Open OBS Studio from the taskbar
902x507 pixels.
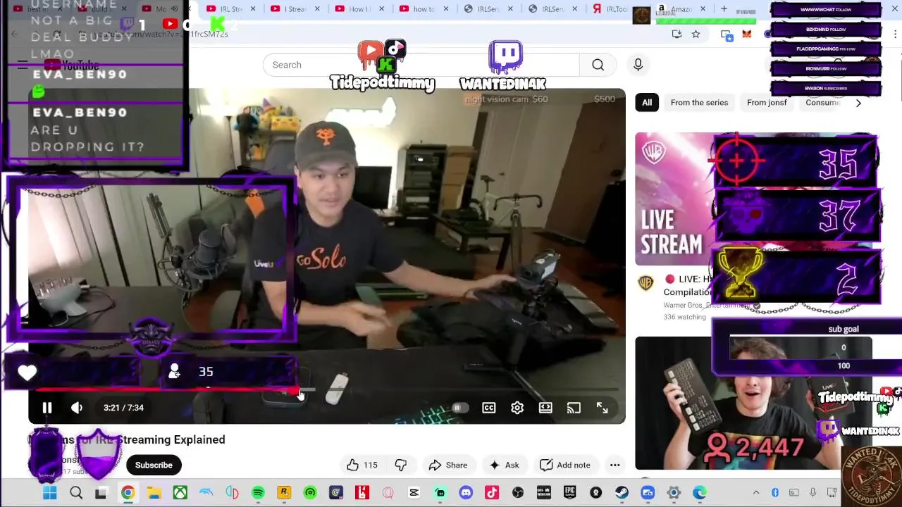(x=518, y=493)
